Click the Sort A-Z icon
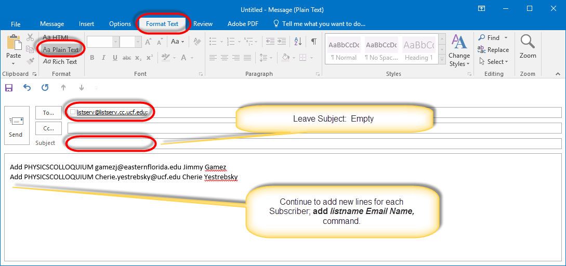Image resolution: width=566 pixels, height=266 pixels. (298, 41)
